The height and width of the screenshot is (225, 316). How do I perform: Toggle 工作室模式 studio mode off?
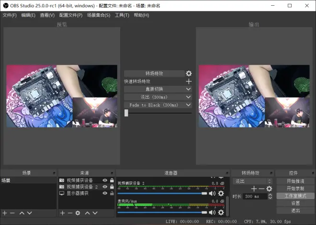pyautogui.click(x=295, y=196)
